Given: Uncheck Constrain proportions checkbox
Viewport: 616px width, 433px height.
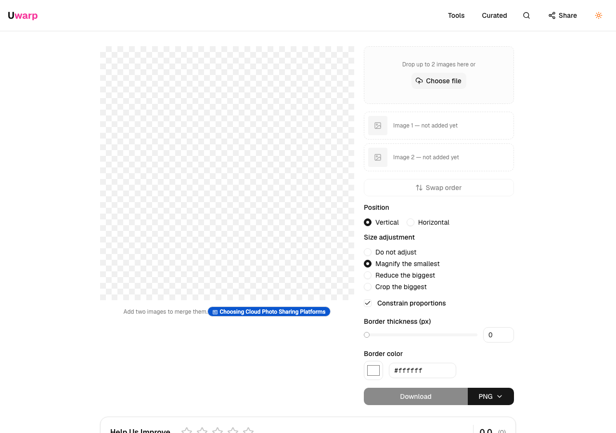Looking at the screenshot, I should click(x=368, y=303).
